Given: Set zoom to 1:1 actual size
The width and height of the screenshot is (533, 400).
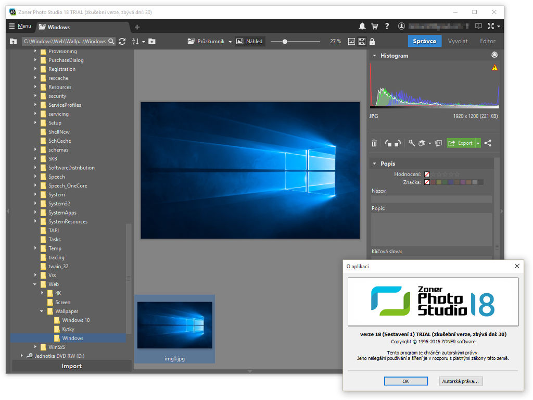Looking at the screenshot, I should [x=351, y=41].
